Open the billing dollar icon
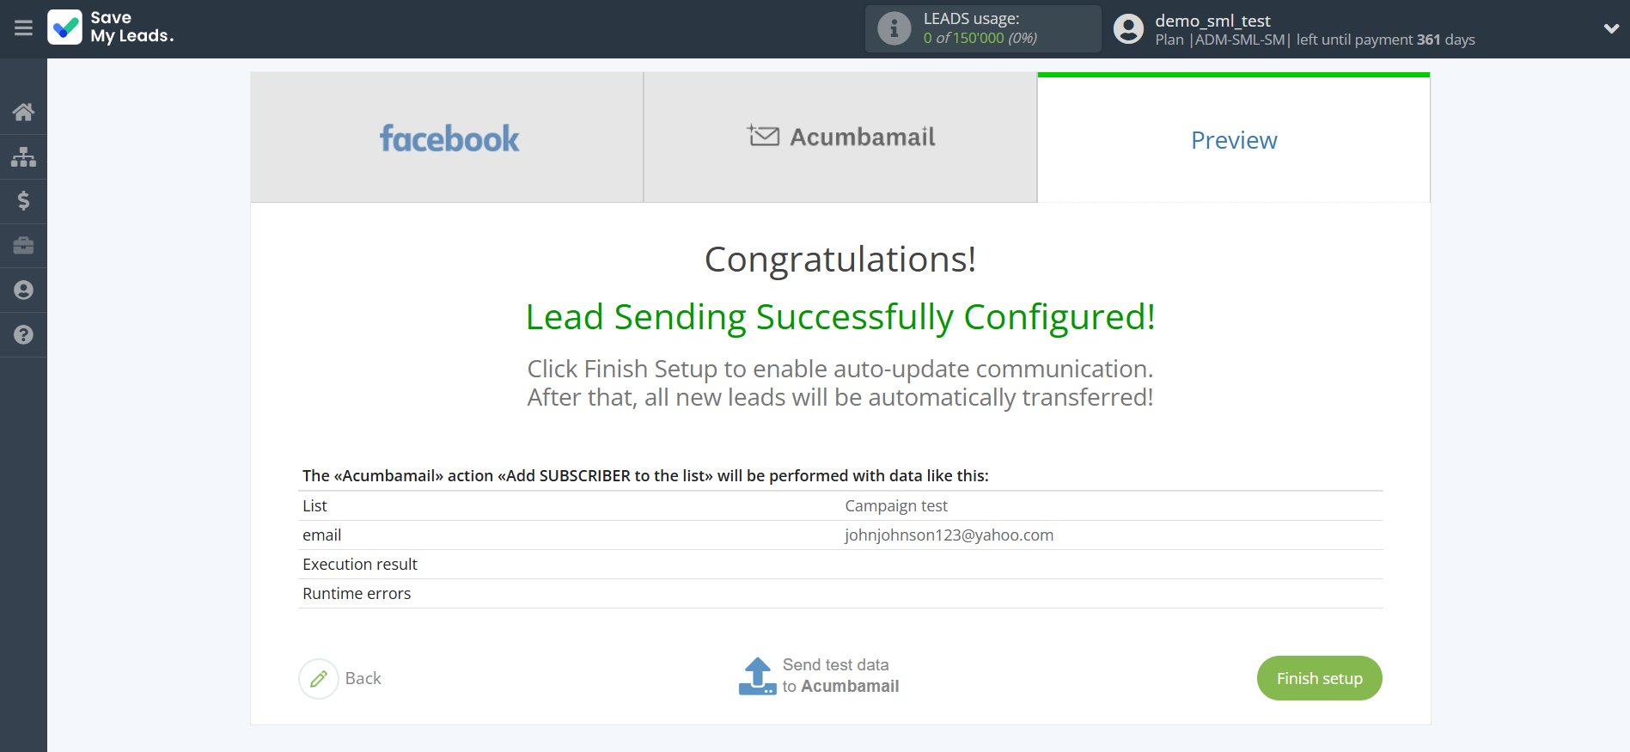1630x752 pixels. coord(23,201)
